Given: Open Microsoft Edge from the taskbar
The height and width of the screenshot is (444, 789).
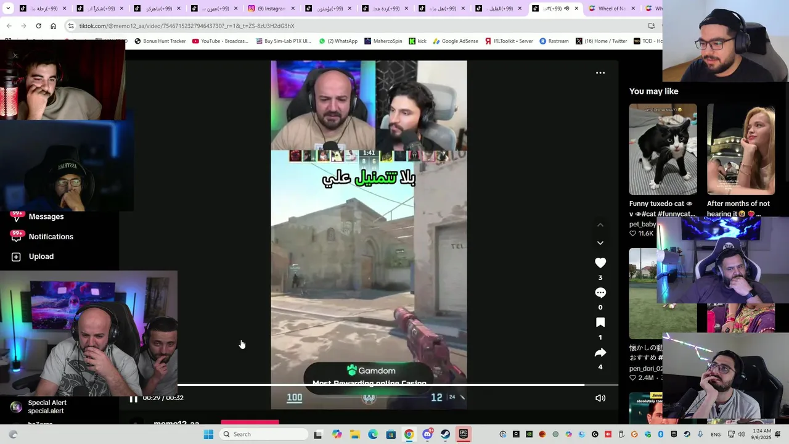Looking at the screenshot, I should click(373, 434).
